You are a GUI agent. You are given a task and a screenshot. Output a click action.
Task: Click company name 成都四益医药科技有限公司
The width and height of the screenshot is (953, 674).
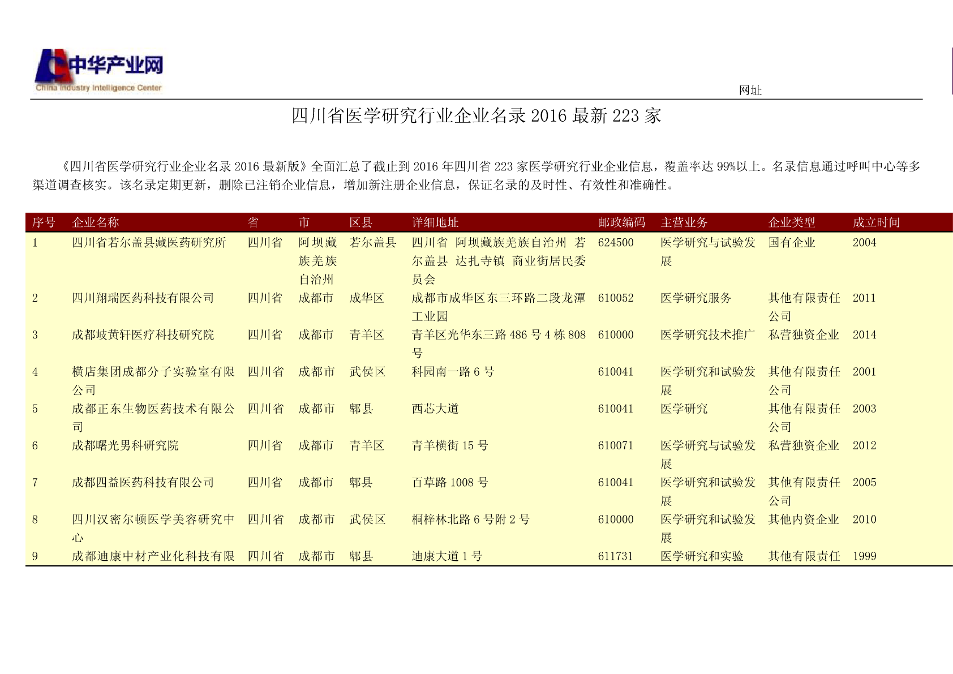143,483
